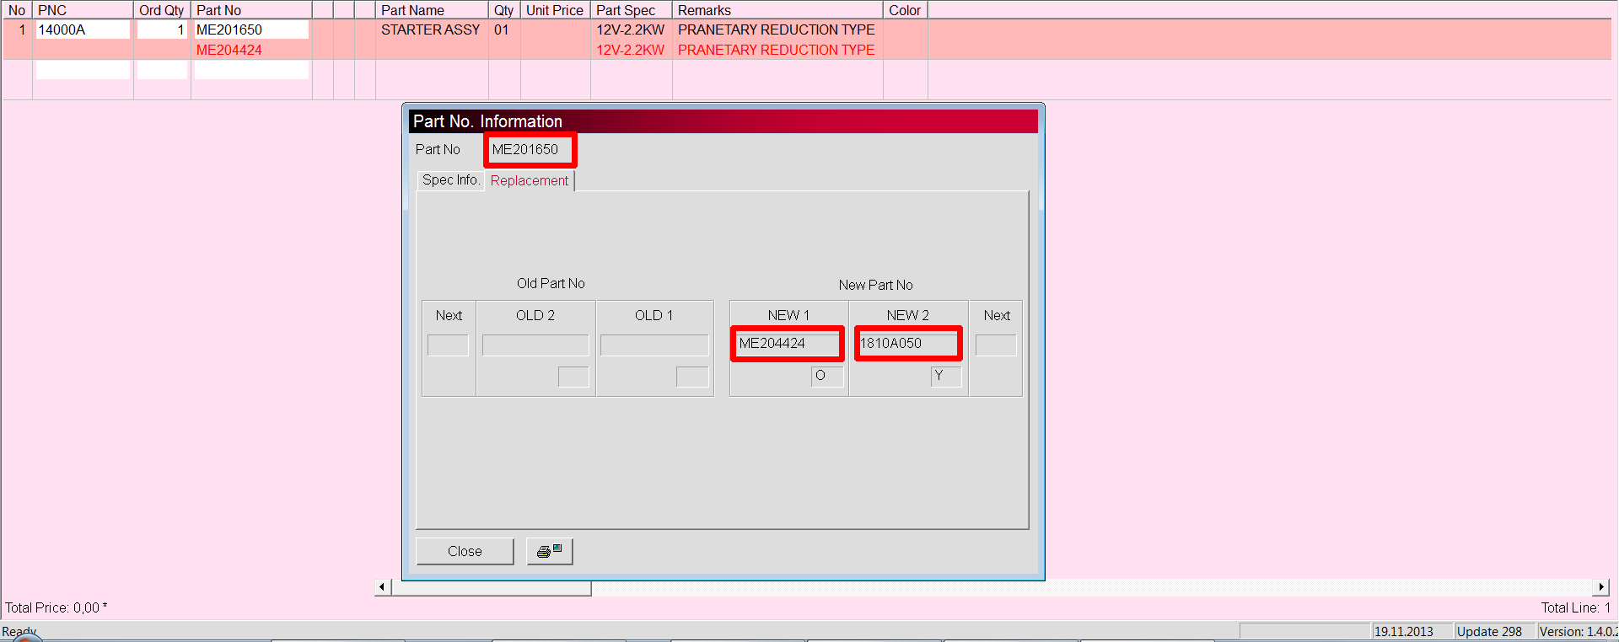
Task: Click the STARTER ASSY part name cell
Action: pos(431,29)
